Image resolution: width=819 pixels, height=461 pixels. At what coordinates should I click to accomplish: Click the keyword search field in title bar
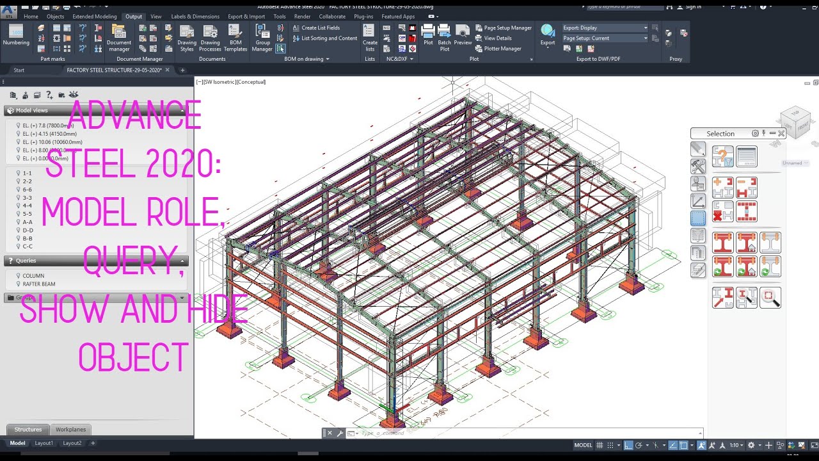(x=625, y=6)
